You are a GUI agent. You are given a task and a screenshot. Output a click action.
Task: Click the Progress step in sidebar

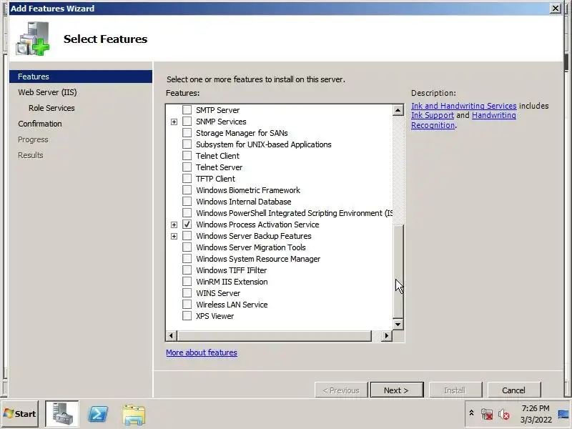[33, 139]
